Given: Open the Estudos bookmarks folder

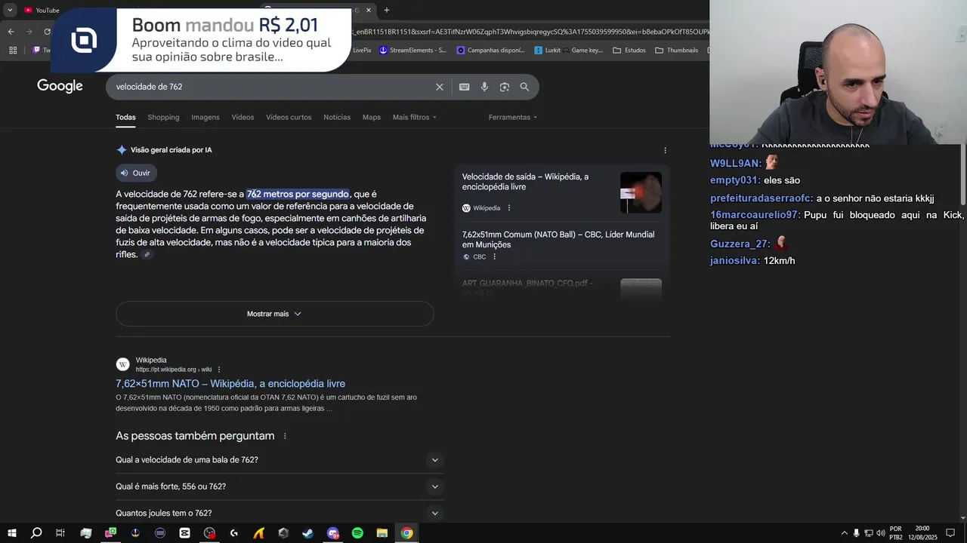Looking at the screenshot, I should (629, 51).
